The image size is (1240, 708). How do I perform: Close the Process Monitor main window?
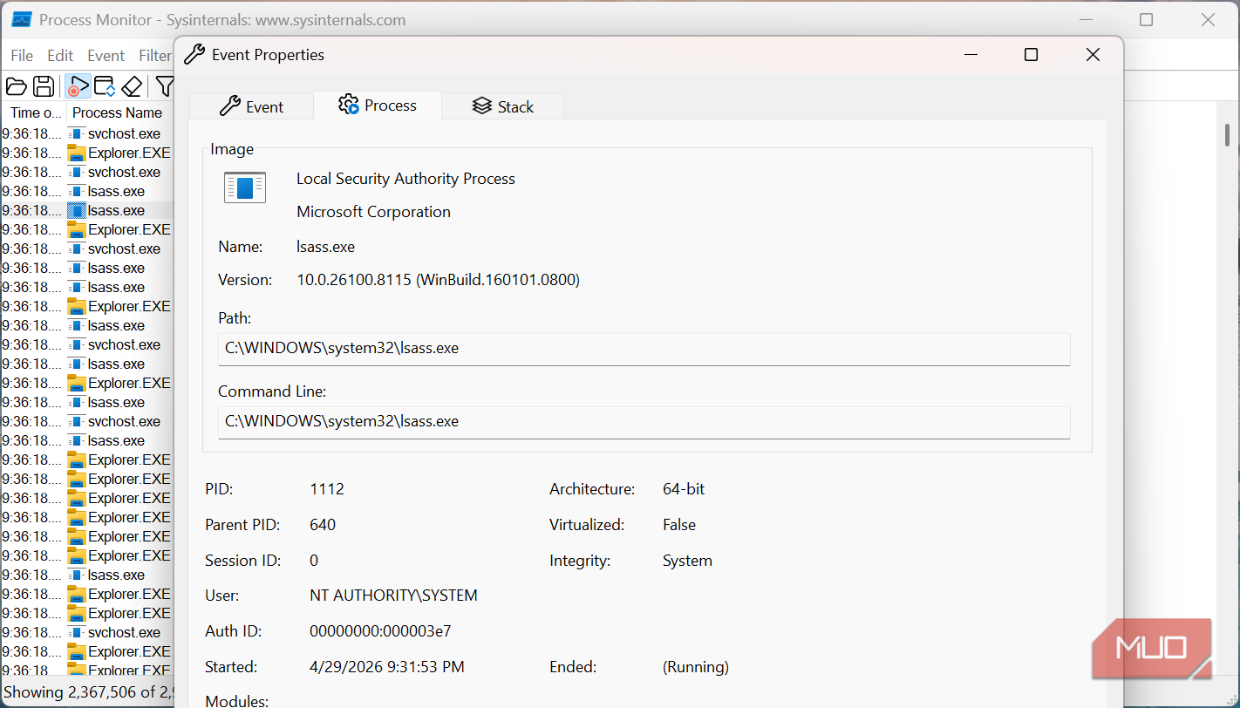1208,19
